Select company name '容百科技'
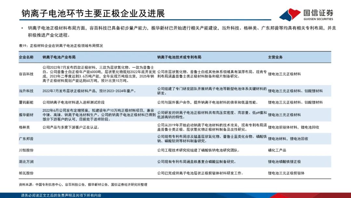The height and width of the screenshot is (198, 351). coord(26,74)
